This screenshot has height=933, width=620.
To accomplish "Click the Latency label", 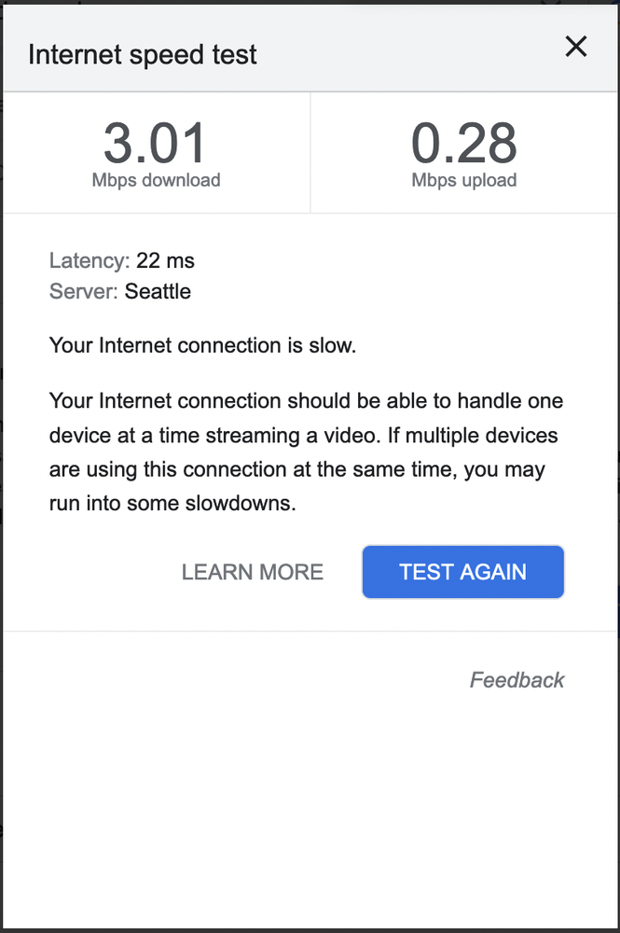I will (89, 260).
